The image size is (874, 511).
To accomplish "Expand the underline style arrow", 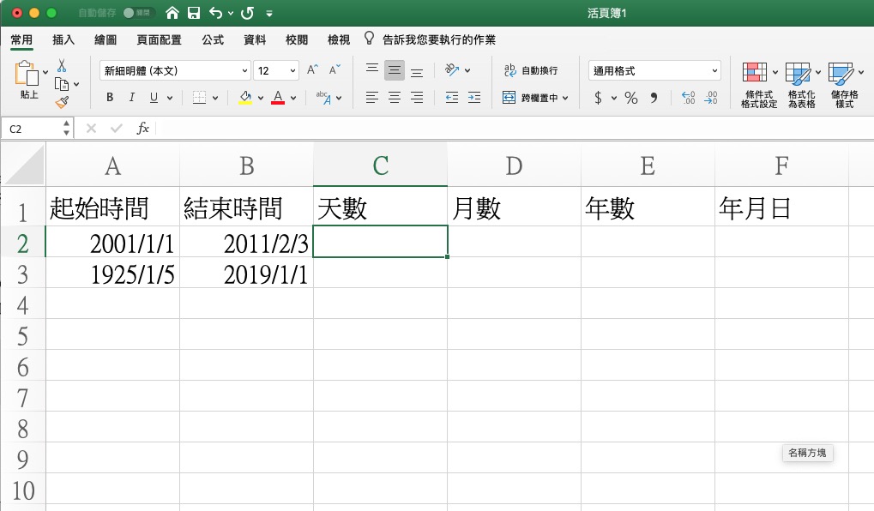I will [170, 98].
